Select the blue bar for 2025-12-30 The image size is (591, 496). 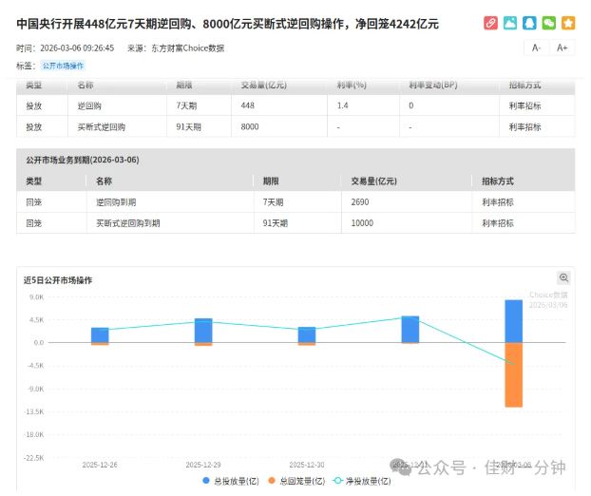pos(307,334)
